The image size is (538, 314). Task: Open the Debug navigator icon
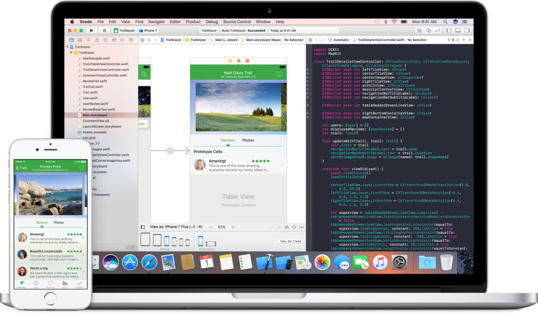[x=114, y=40]
